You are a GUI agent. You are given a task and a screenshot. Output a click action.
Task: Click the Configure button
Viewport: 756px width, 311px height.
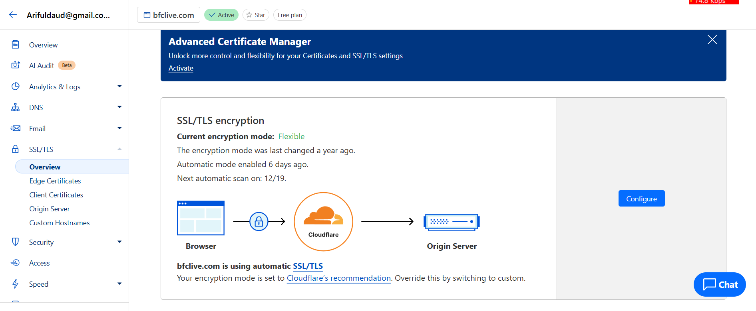(x=642, y=199)
